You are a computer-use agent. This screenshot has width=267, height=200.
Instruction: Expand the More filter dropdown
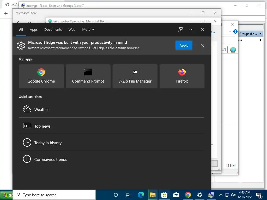88,30
